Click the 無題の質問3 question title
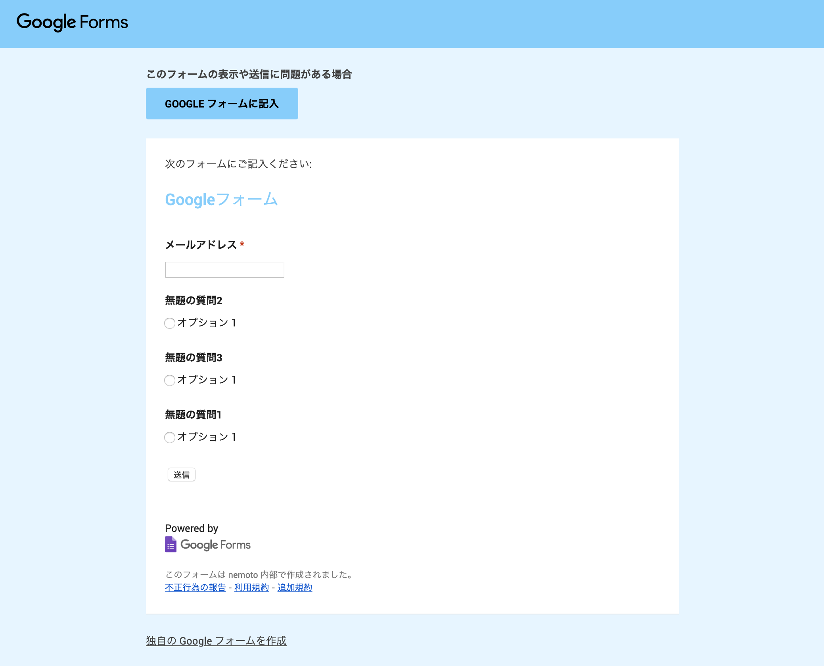Image resolution: width=824 pixels, height=666 pixels. pyautogui.click(x=194, y=357)
